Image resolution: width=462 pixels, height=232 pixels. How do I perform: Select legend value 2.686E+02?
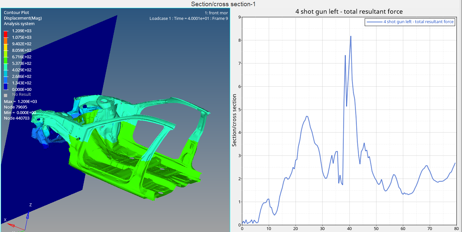tap(22, 77)
